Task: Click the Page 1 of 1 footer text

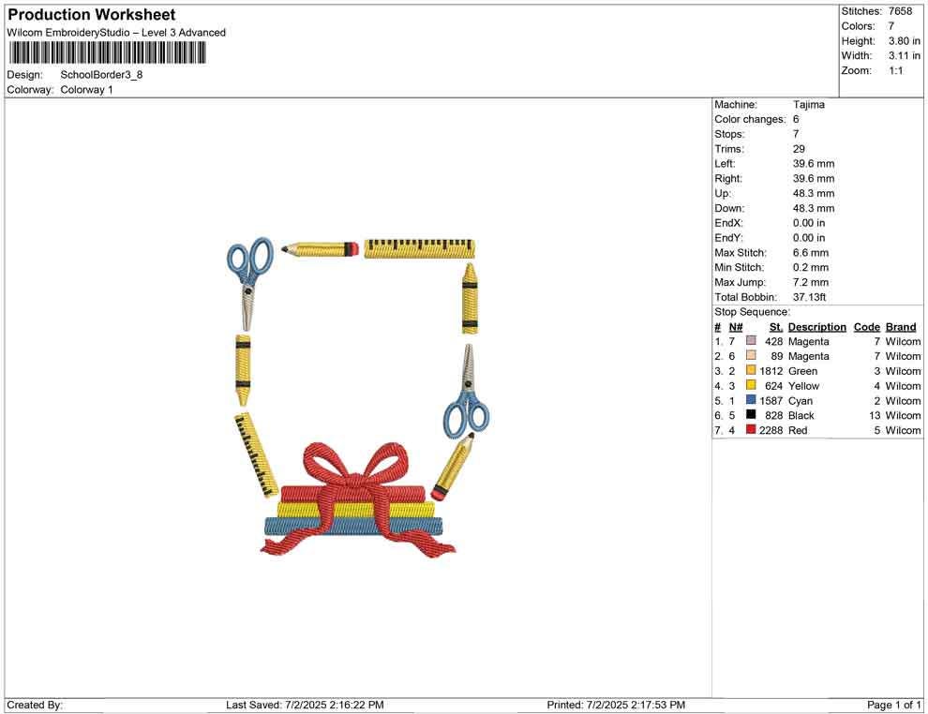Action: (x=894, y=705)
